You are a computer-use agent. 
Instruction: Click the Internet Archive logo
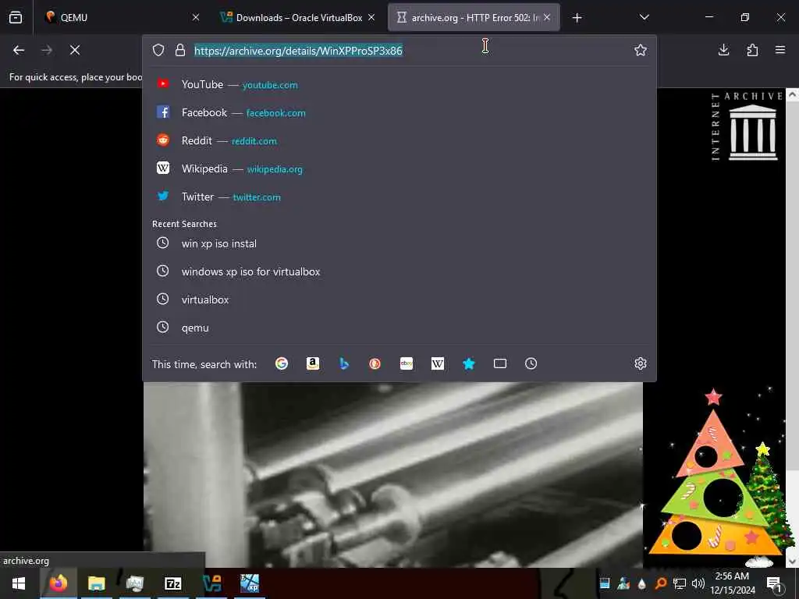[747, 126]
